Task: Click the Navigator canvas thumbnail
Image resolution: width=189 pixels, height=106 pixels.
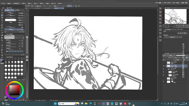Action: pos(176,16)
